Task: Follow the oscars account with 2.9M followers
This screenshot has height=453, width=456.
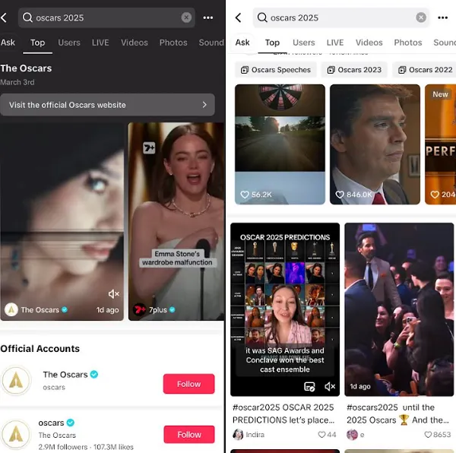Action: click(x=189, y=435)
